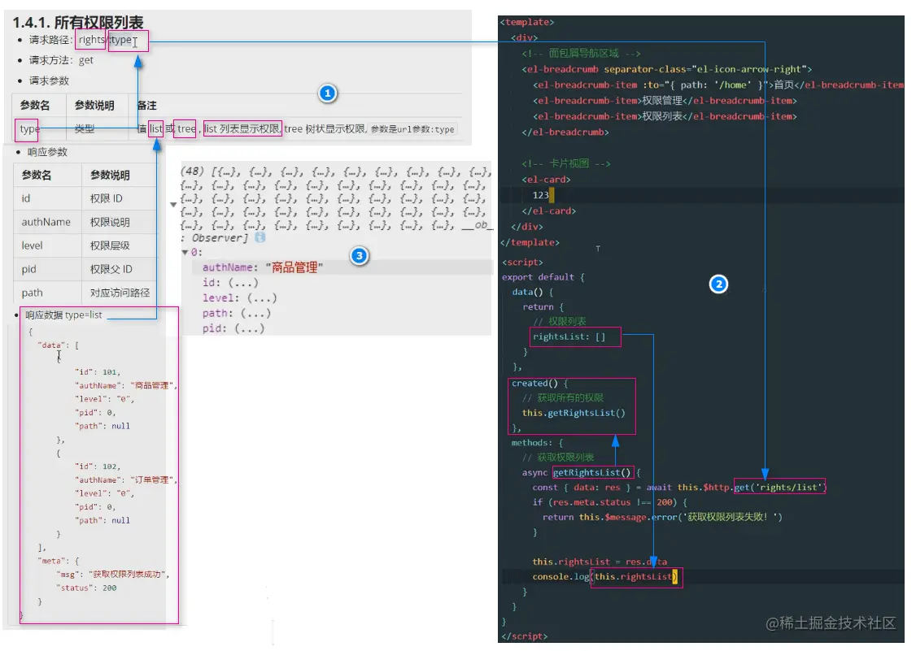Evaluate the 'path: (...)' getter in console
Image resolution: width=916 pixels, height=651 pixels.
[237, 313]
